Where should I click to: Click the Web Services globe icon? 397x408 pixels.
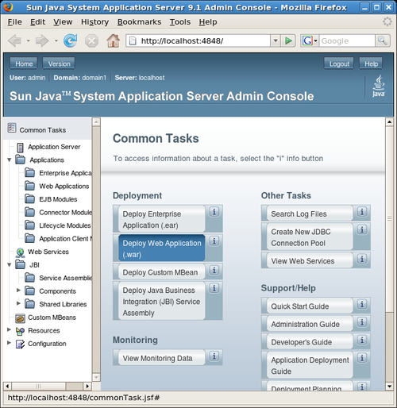tap(20, 252)
